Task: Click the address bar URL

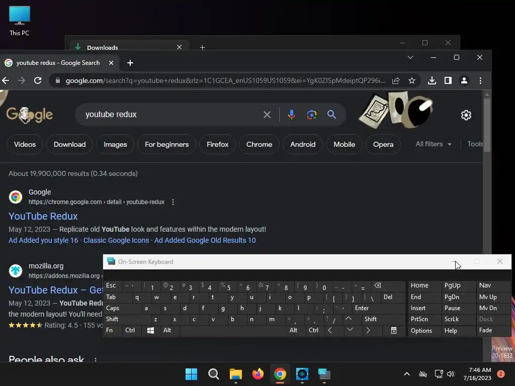Action: tap(225, 80)
